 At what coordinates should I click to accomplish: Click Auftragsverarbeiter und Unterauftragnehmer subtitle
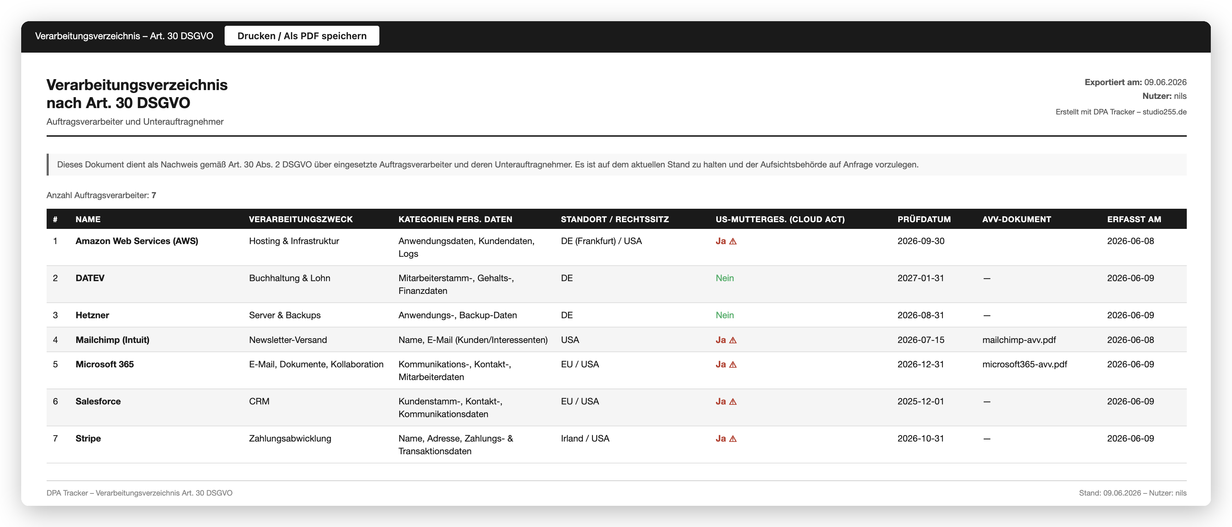(135, 122)
